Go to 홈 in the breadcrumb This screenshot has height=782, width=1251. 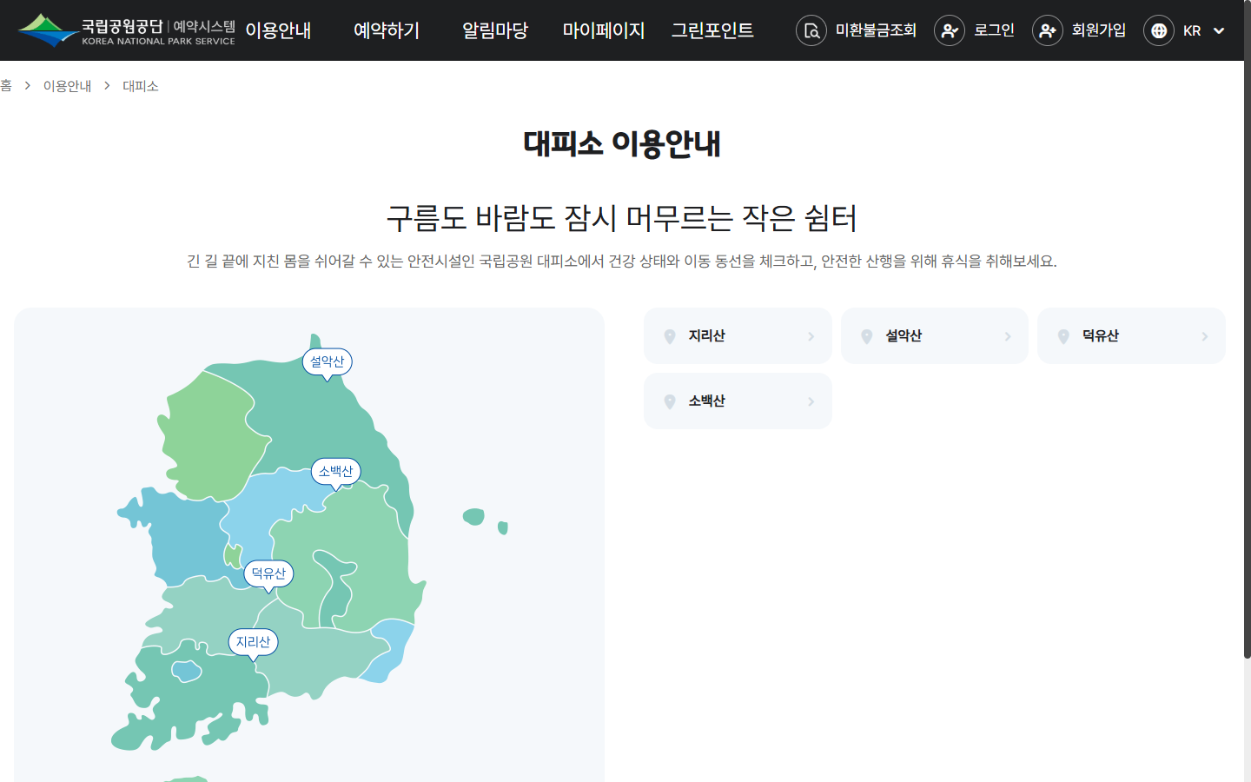[6, 86]
